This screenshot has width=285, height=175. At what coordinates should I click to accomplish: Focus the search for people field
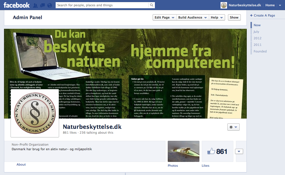tap(102, 5)
